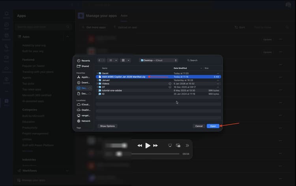
Task: Click the iCloud download icon on DT row
Action: point(170,87)
